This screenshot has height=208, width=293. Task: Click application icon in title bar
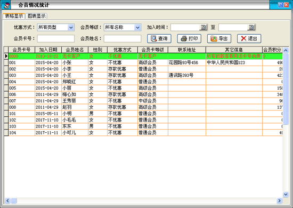[x=6, y=5]
